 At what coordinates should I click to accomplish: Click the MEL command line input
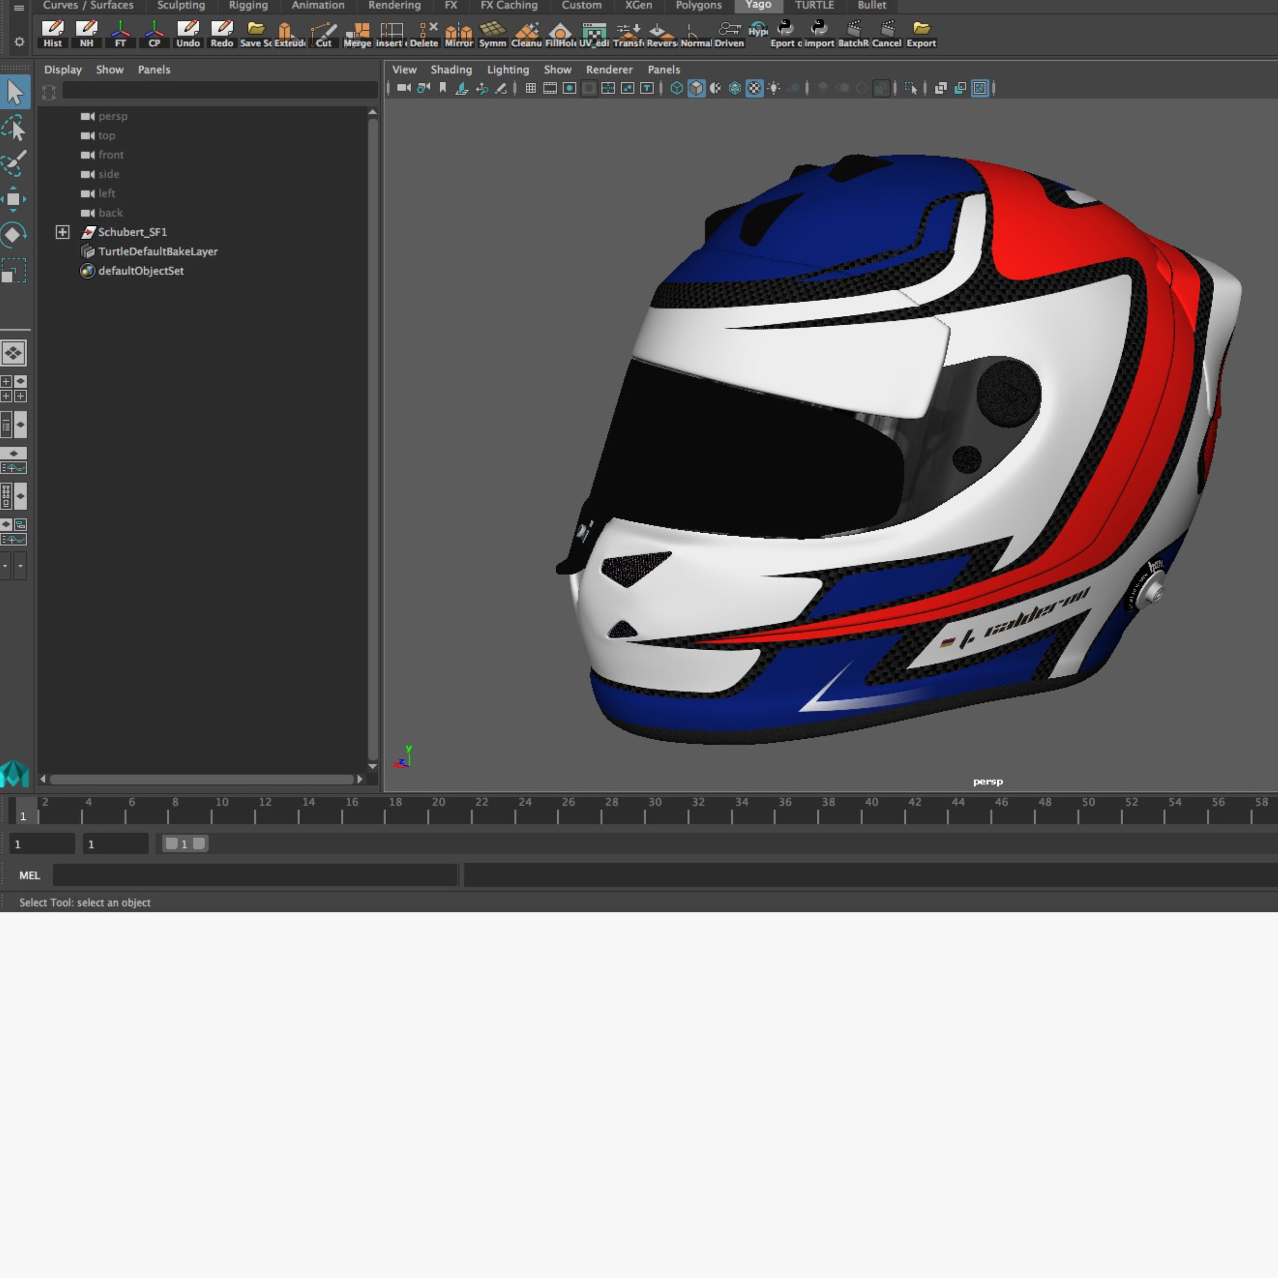[255, 875]
